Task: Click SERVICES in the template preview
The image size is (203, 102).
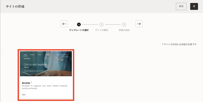Action: [x=32, y=55]
